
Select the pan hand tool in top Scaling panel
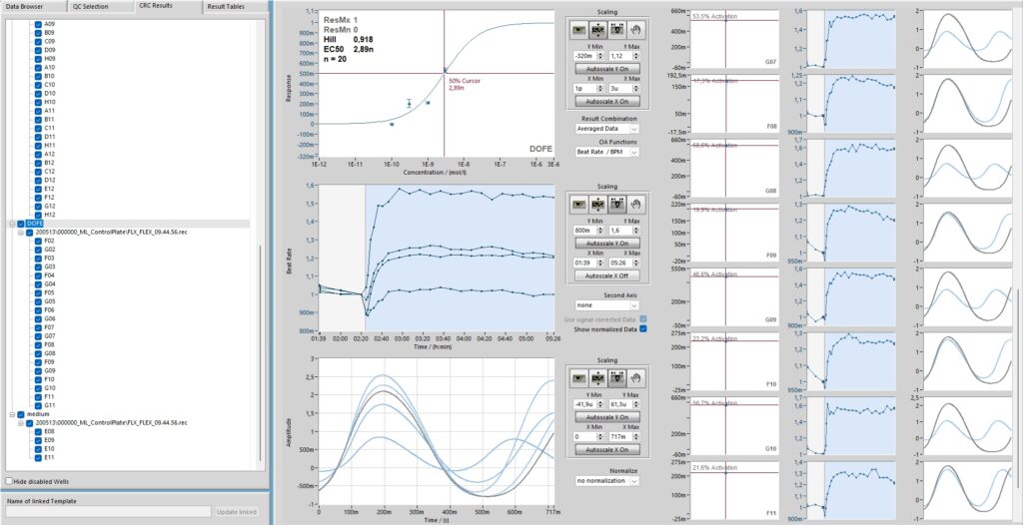(x=634, y=30)
